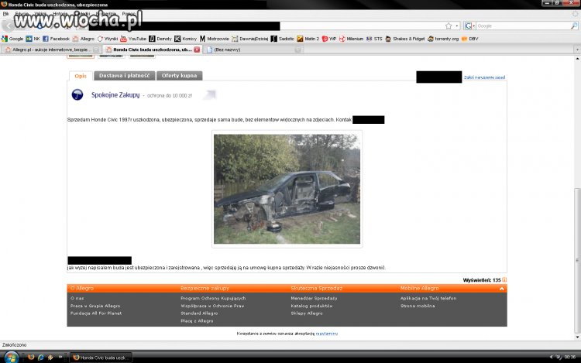
Task: Open the Spokojne Zakupy link
Action: pyautogui.click(x=115, y=94)
